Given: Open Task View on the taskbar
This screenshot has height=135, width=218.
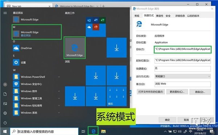Looking at the screenshot, I should point(83,131).
